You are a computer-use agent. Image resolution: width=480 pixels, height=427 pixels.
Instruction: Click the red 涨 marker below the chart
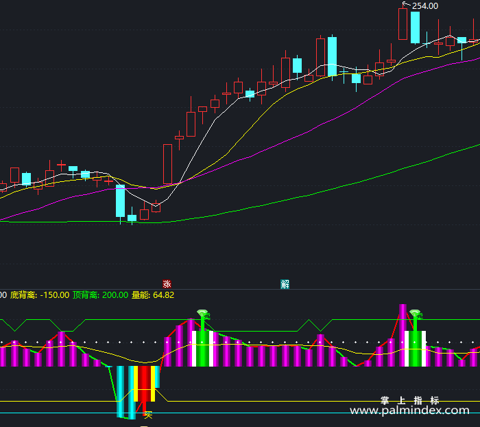(167, 284)
